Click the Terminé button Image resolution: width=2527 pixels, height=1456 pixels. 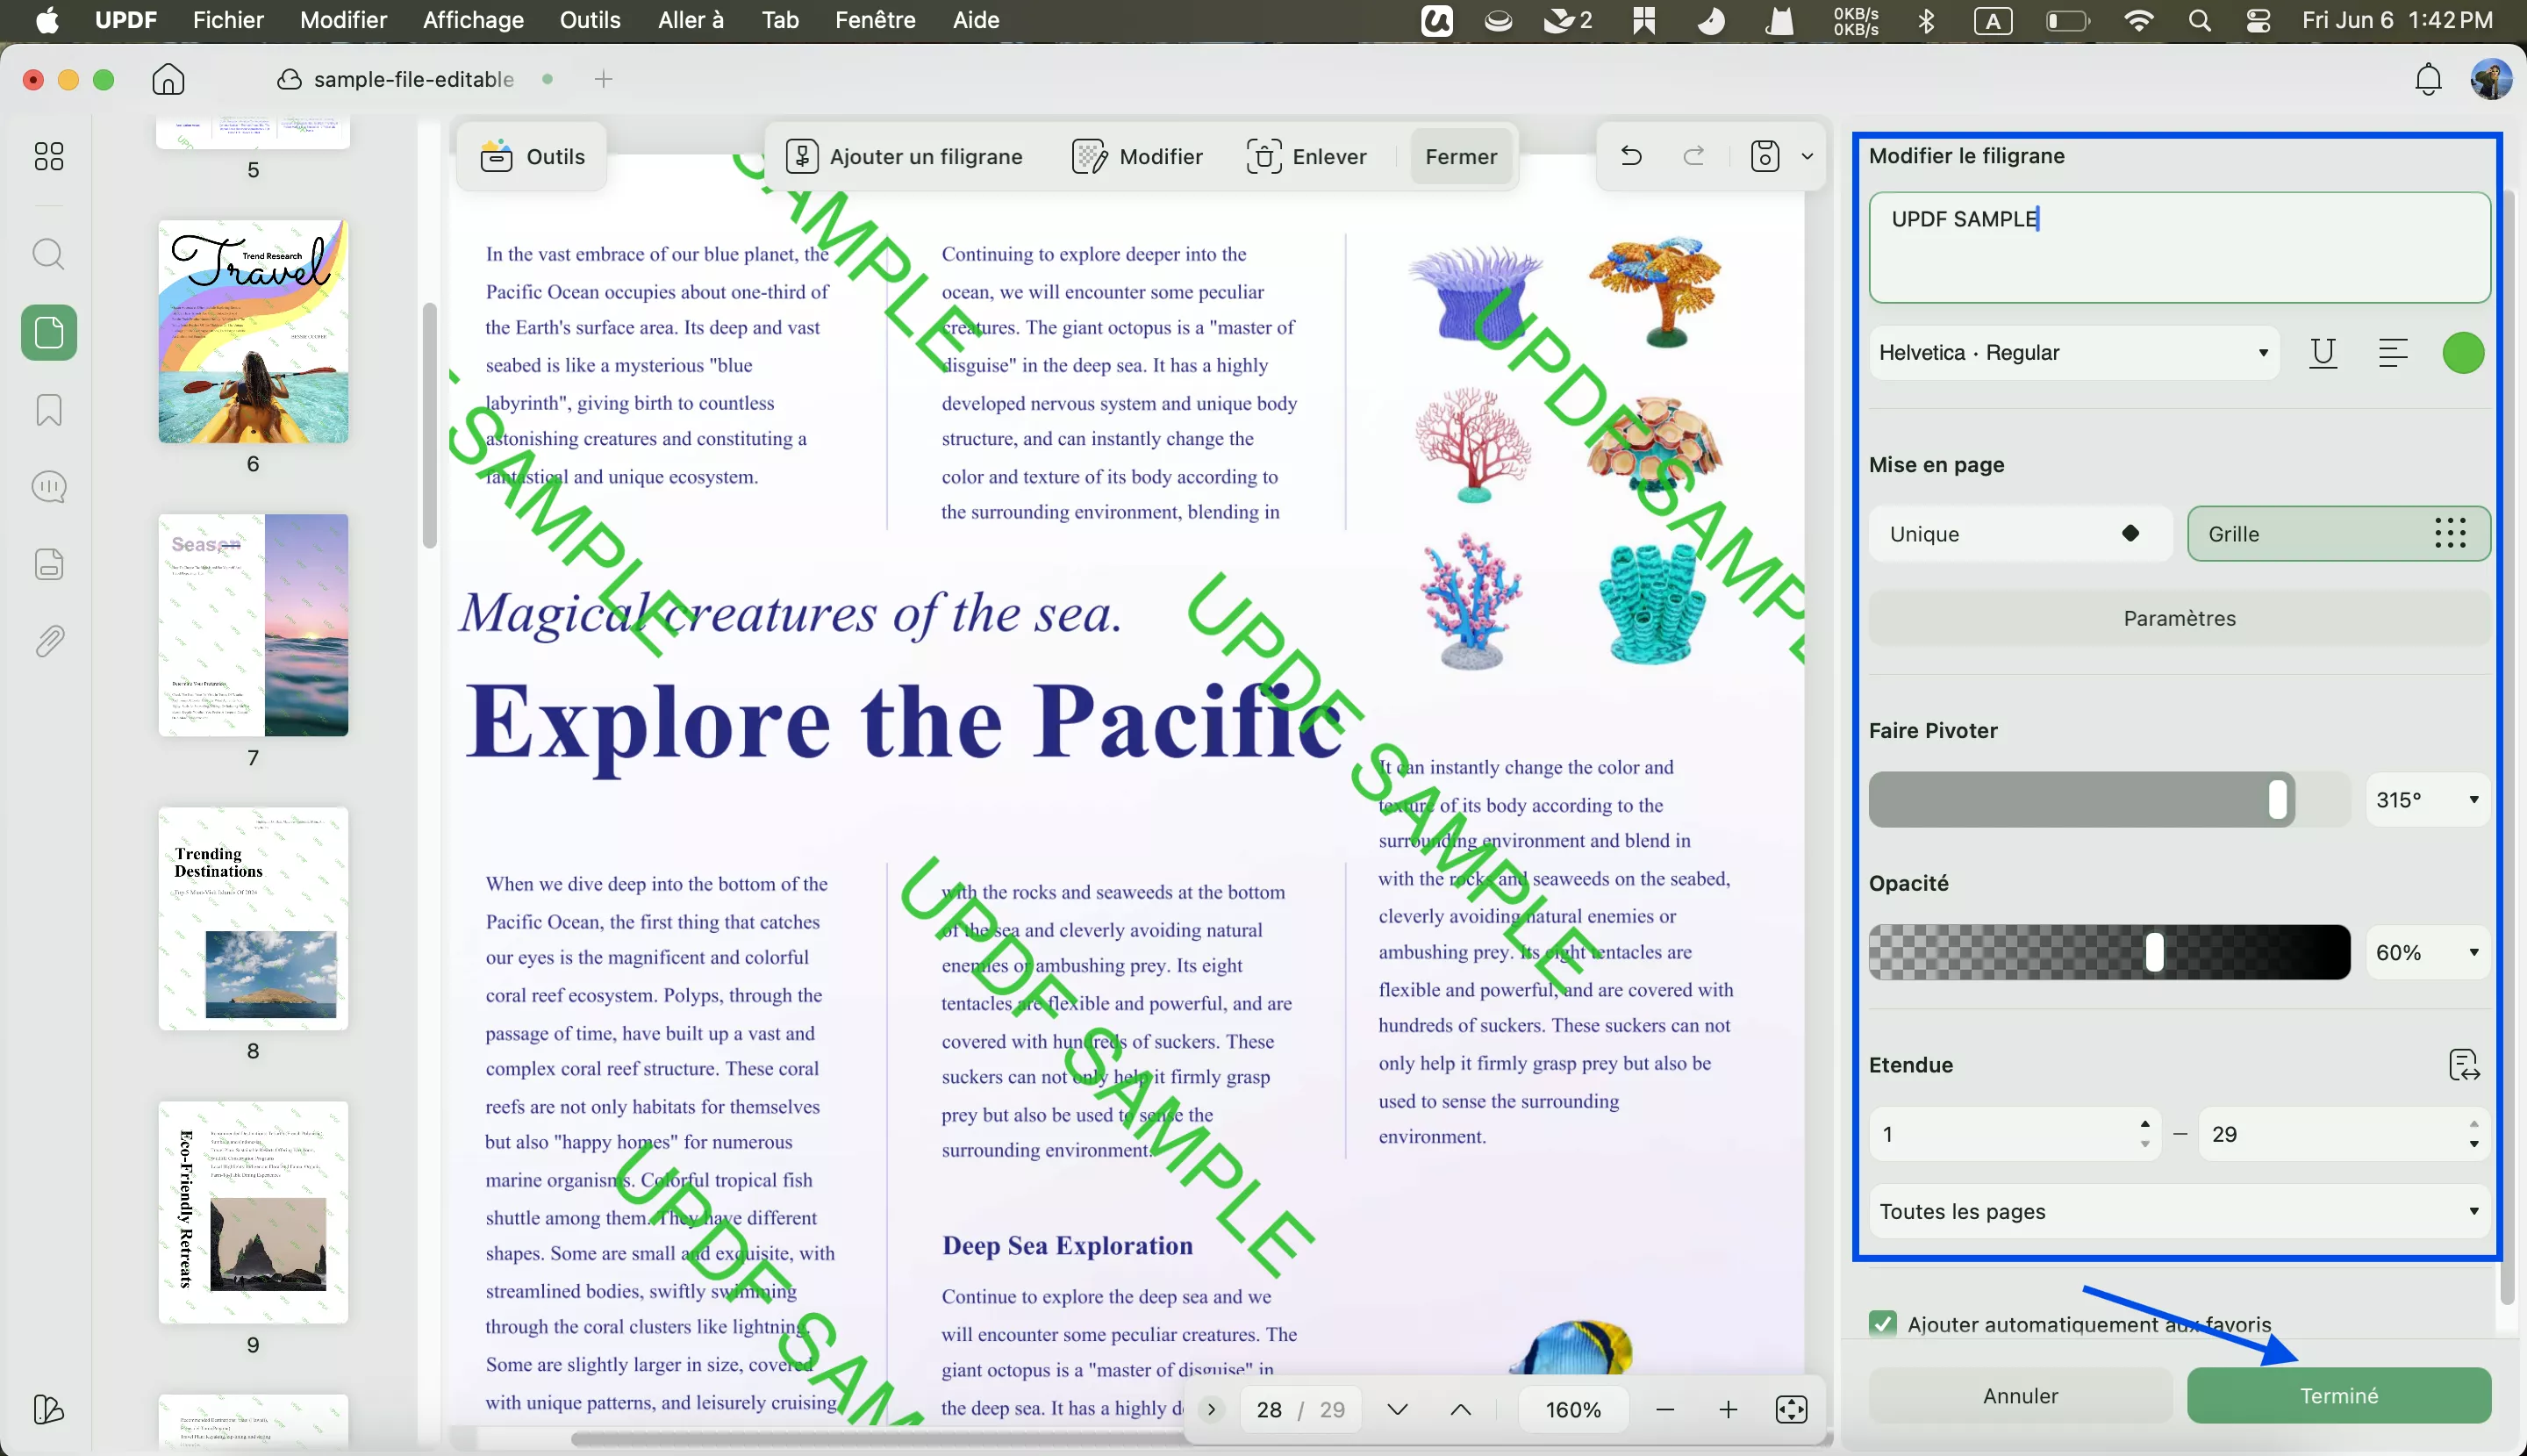point(2338,1395)
